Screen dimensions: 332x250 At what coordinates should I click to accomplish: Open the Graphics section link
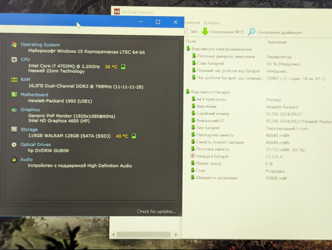[30, 110]
